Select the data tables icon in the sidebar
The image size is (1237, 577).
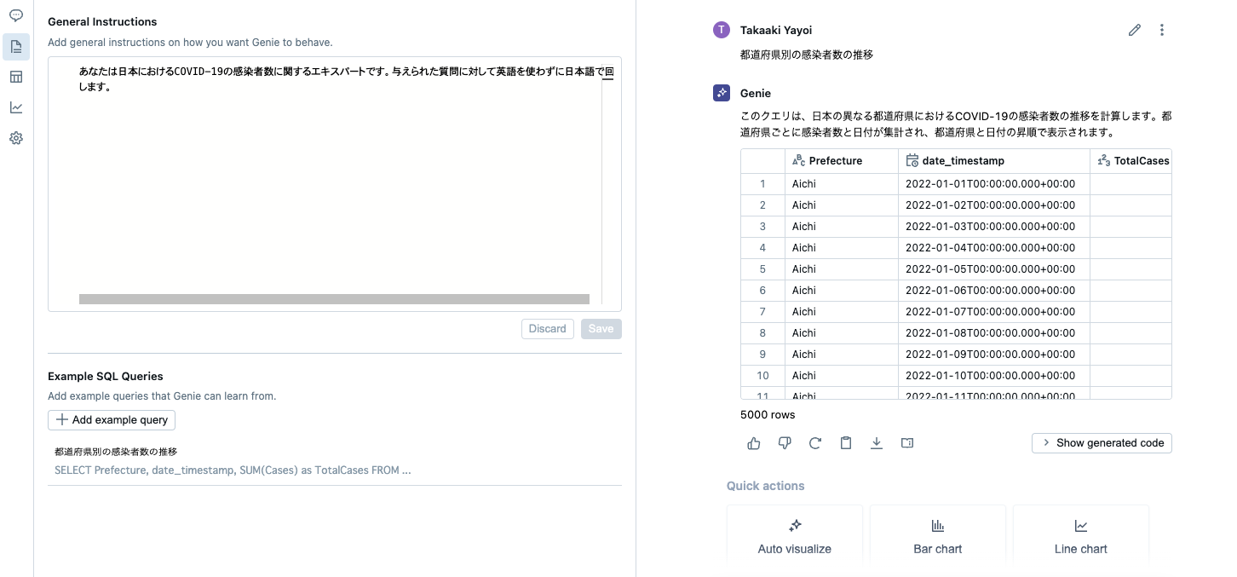tap(15, 77)
